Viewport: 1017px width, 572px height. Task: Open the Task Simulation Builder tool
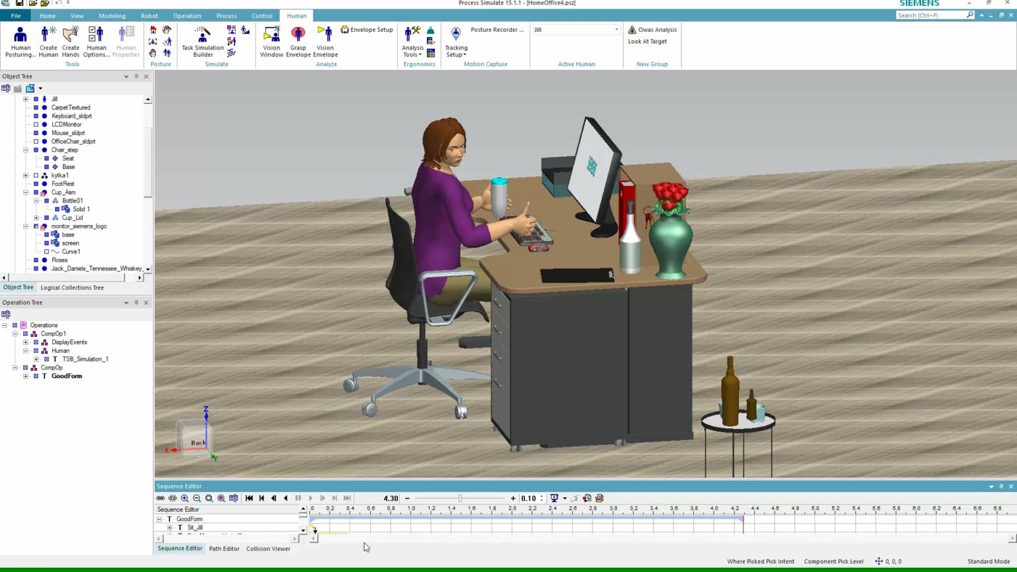point(202,40)
